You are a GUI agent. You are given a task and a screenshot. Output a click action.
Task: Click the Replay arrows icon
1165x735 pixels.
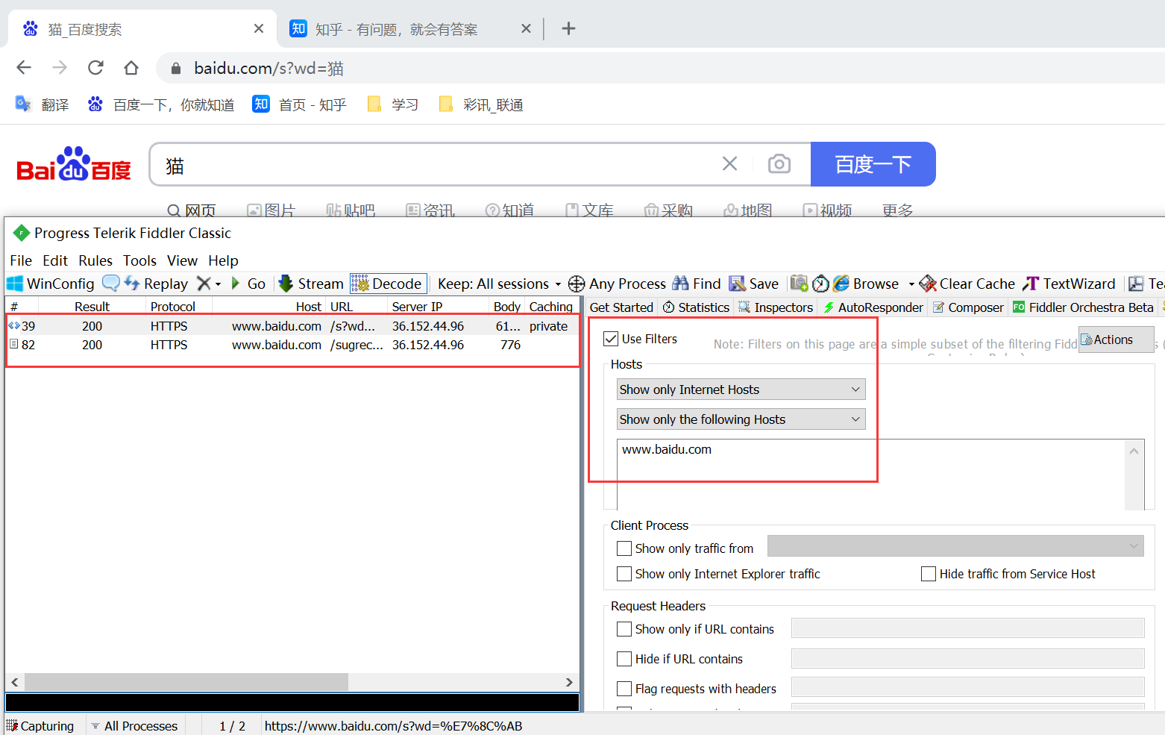132,283
